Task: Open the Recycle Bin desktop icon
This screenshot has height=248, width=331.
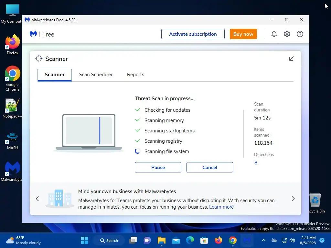Action: 315,203
